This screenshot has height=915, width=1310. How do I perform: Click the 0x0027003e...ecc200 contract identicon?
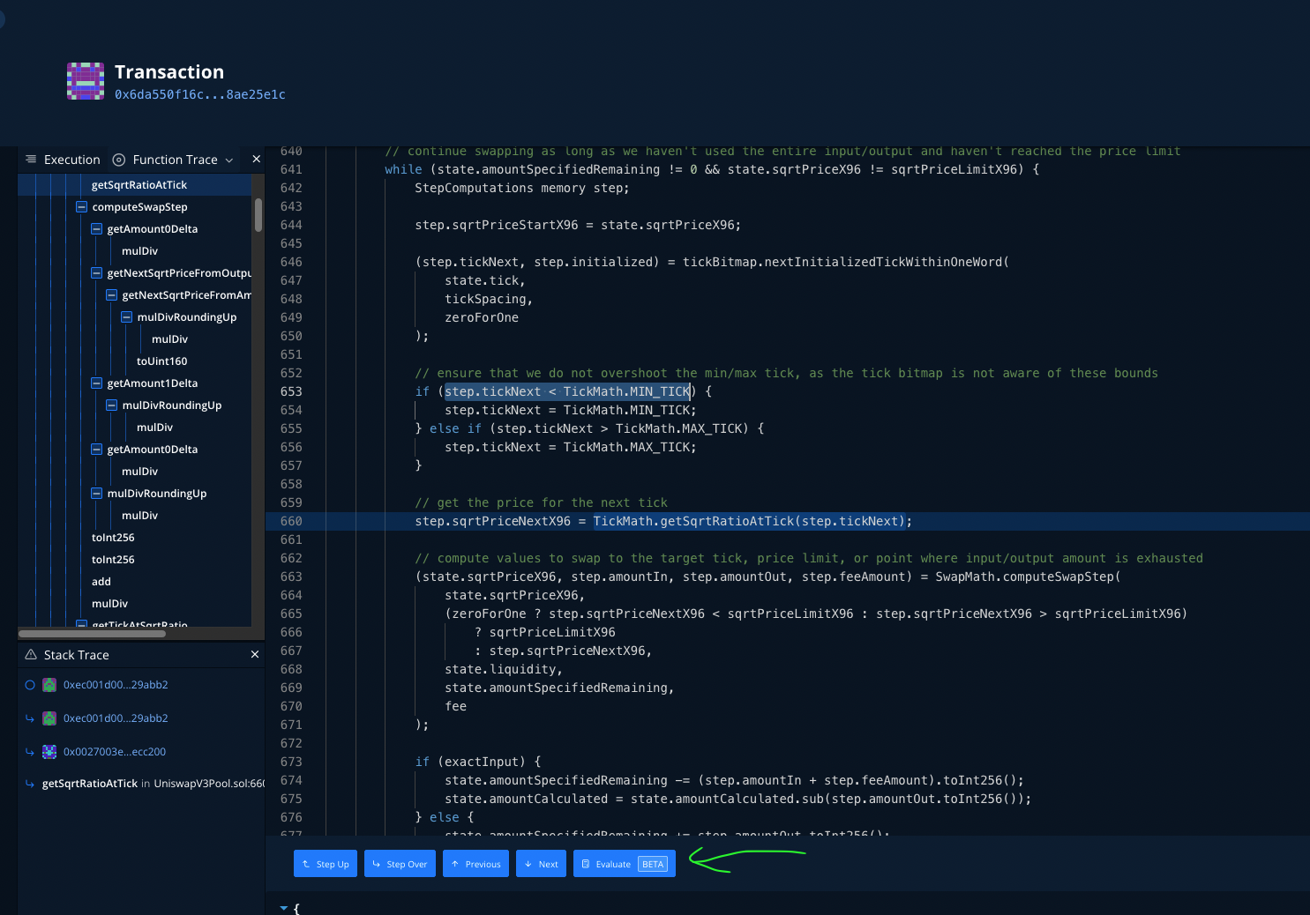click(49, 752)
